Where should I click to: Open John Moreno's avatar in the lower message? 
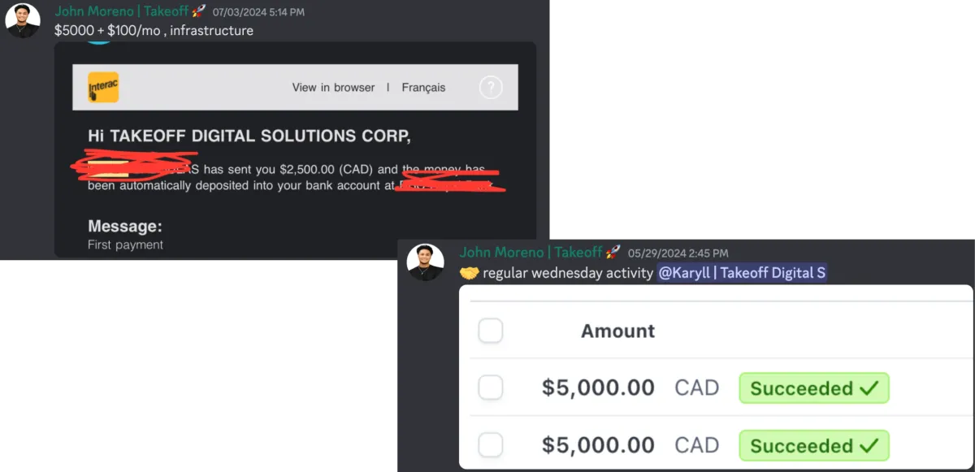(426, 262)
